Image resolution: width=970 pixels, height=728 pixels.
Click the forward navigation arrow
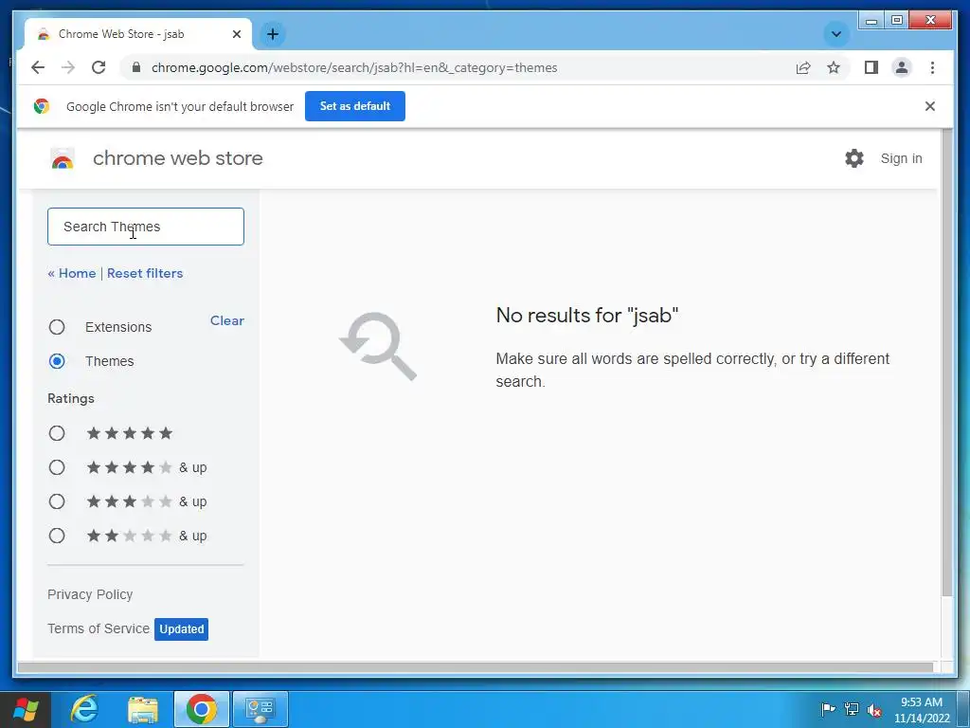[68, 67]
